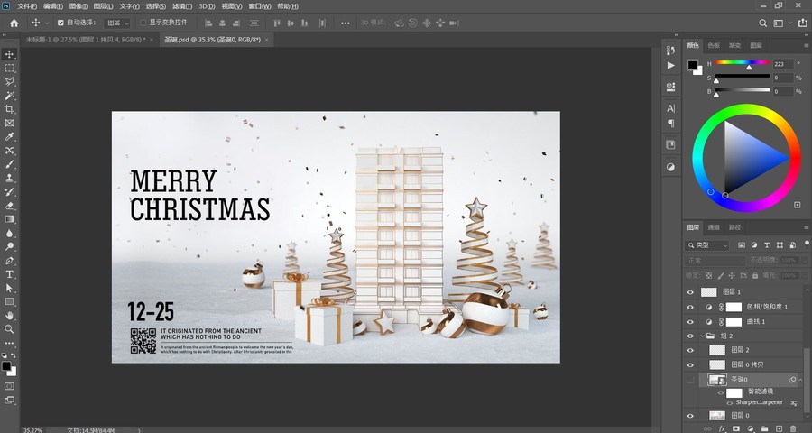Click the foreground color swatch in Color panel
This screenshot has height=433, width=812.
coord(692,65)
